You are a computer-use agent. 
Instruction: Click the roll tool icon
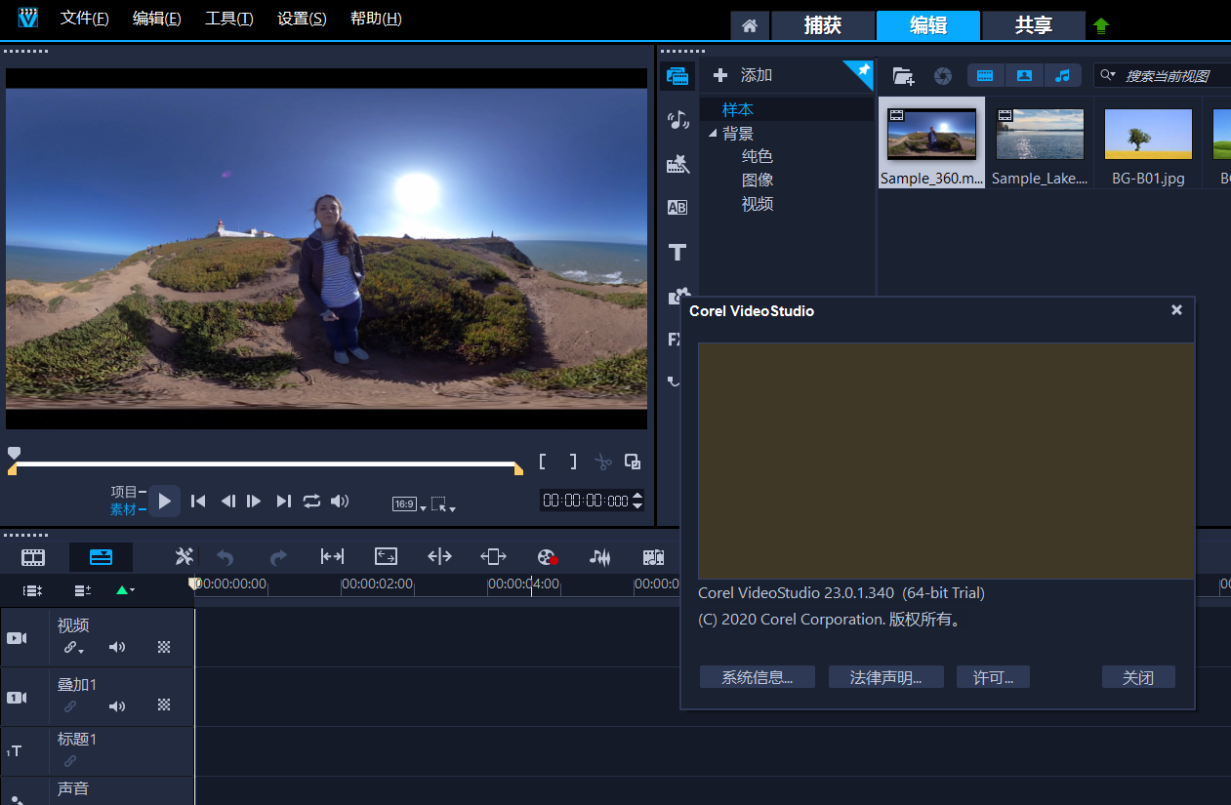[439, 556]
